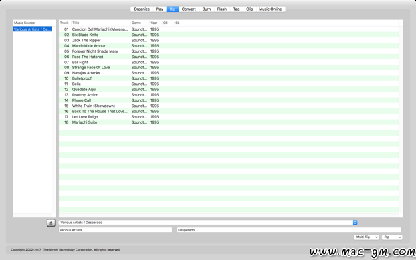The height and width of the screenshot is (260, 416).
Task: Switch to the Play tab
Action: (x=159, y=9)
